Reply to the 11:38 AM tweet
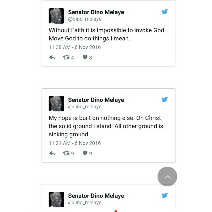The image size is (212, 212). point(52,58)
